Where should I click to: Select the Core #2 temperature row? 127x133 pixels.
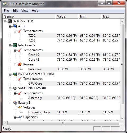[74, 60]
